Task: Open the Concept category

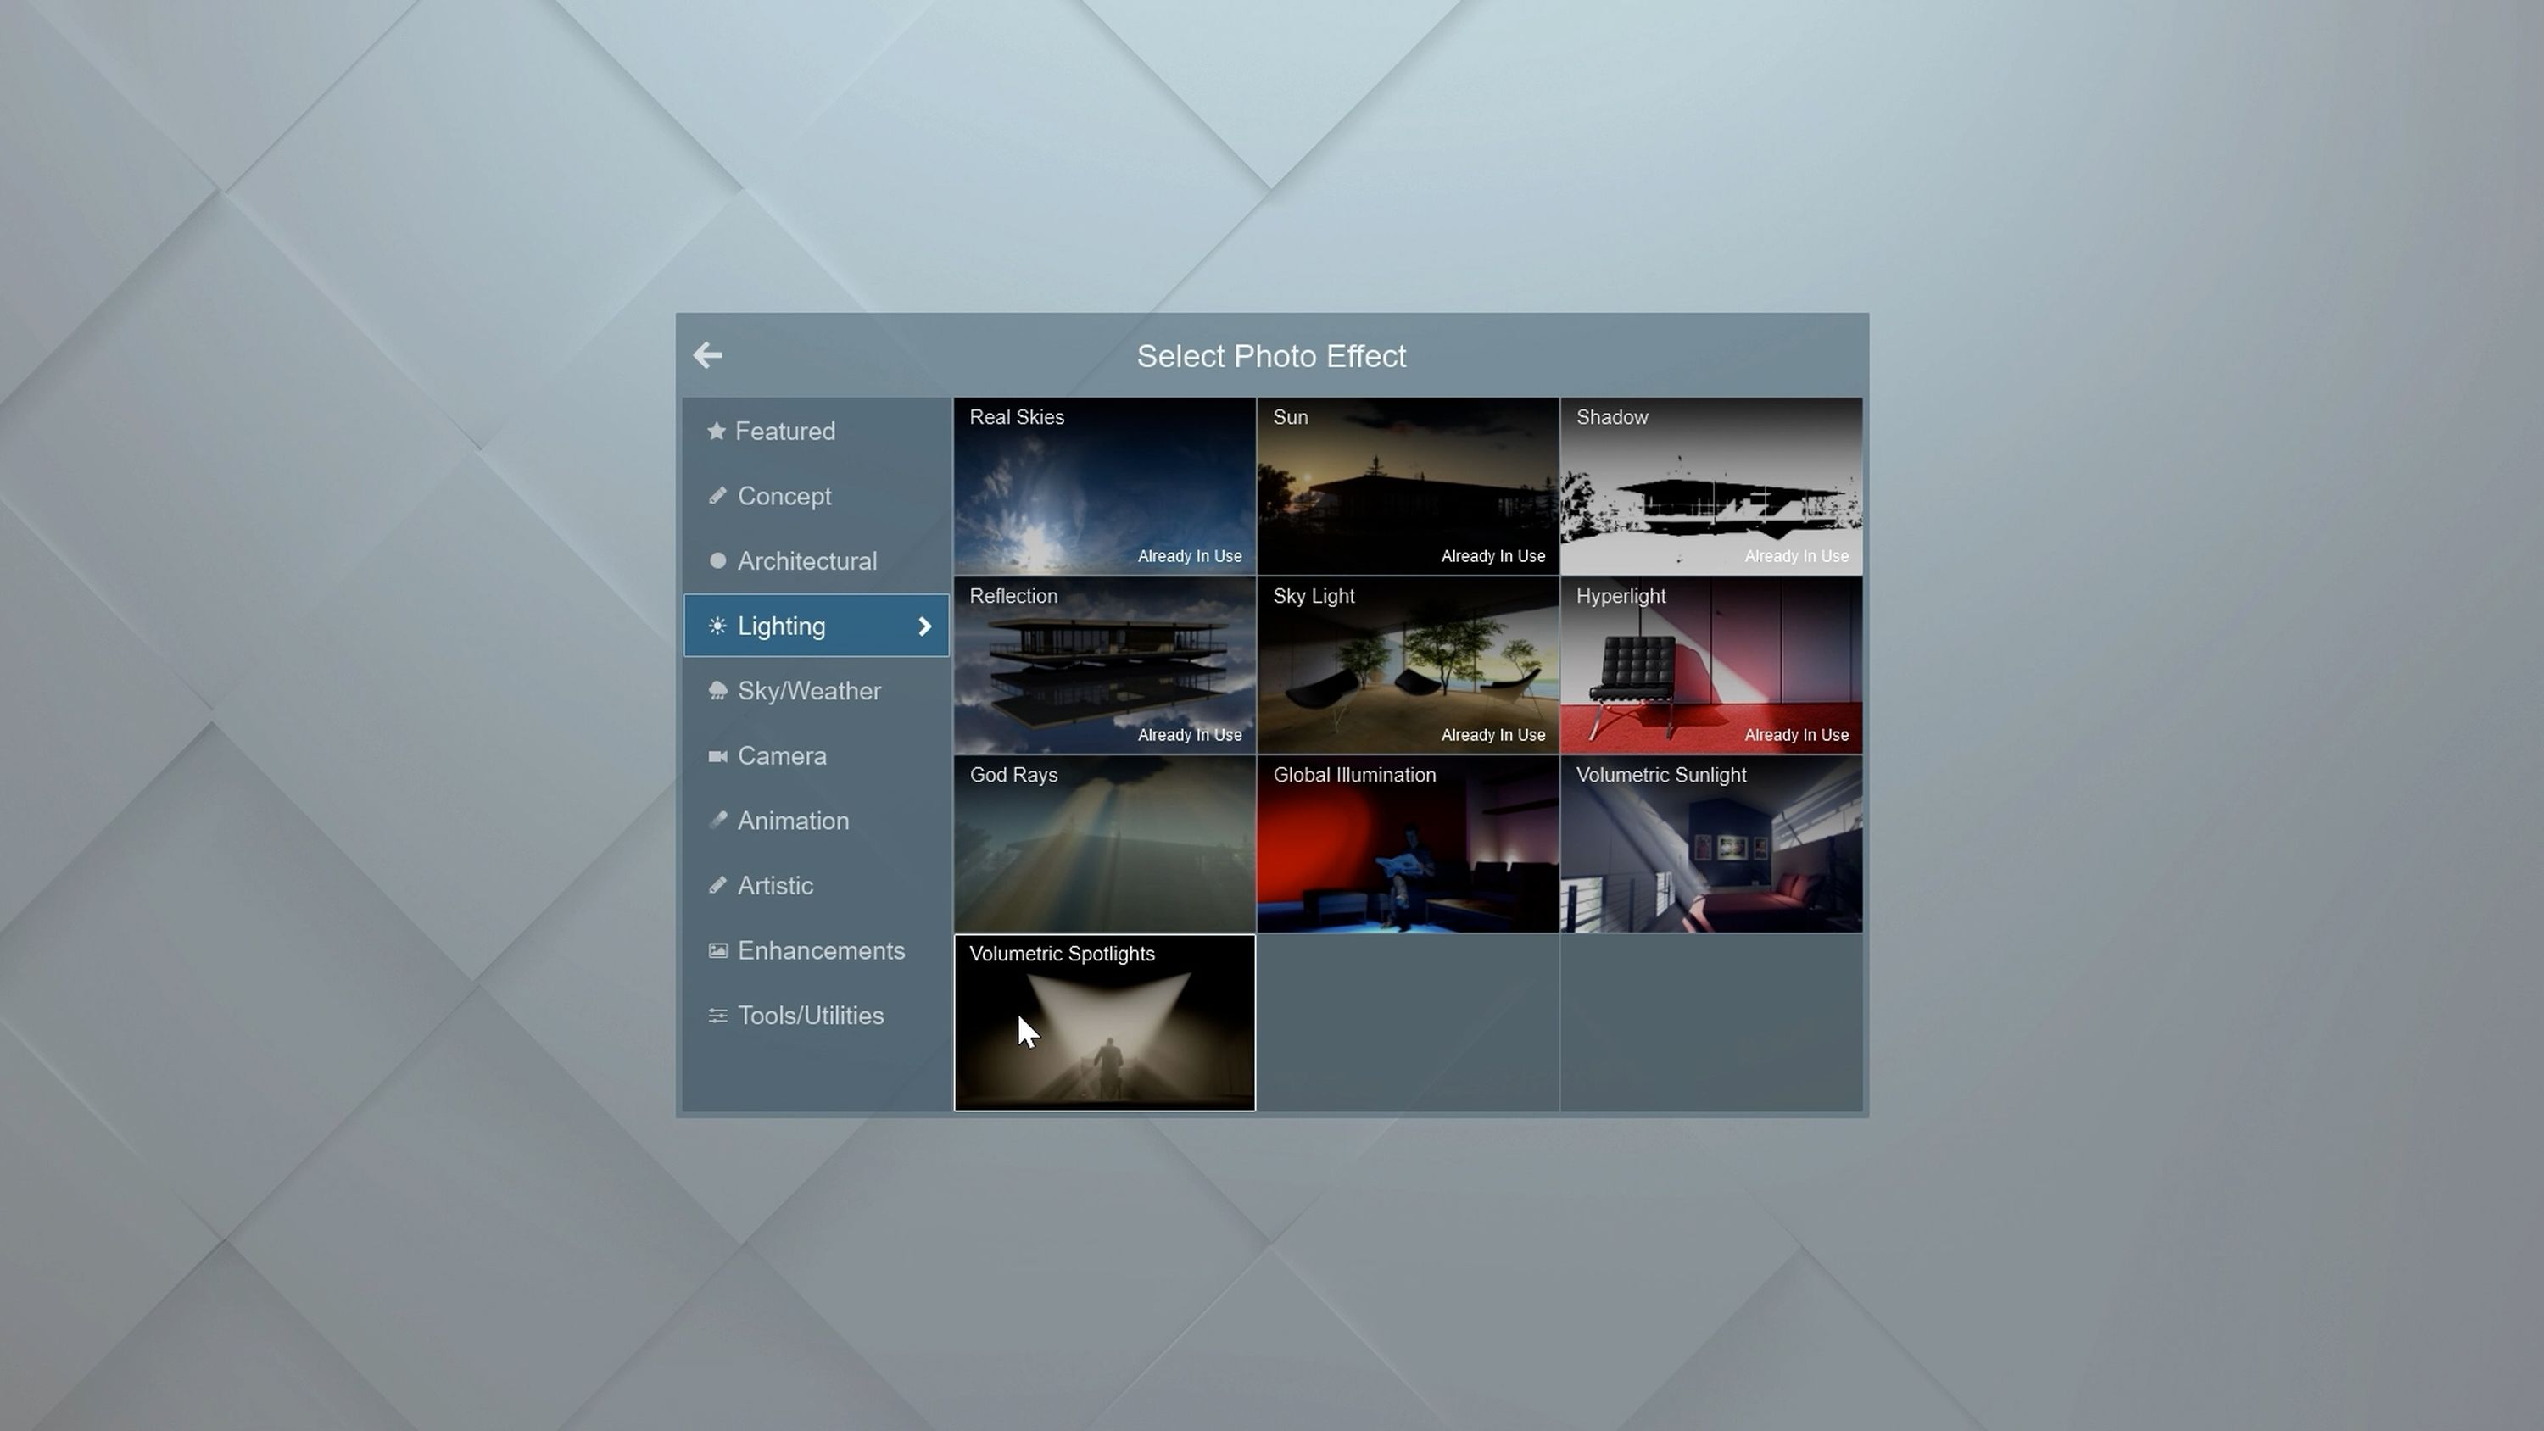Action: click(817, 496)
